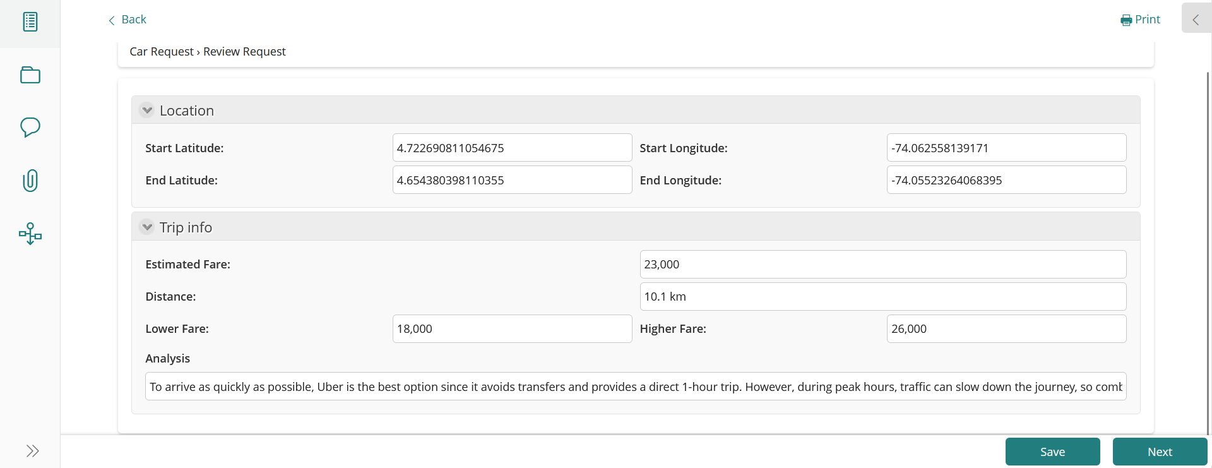1212x468 pixels.
Task: Click the Analysis text field
Action: pos(636,387)
